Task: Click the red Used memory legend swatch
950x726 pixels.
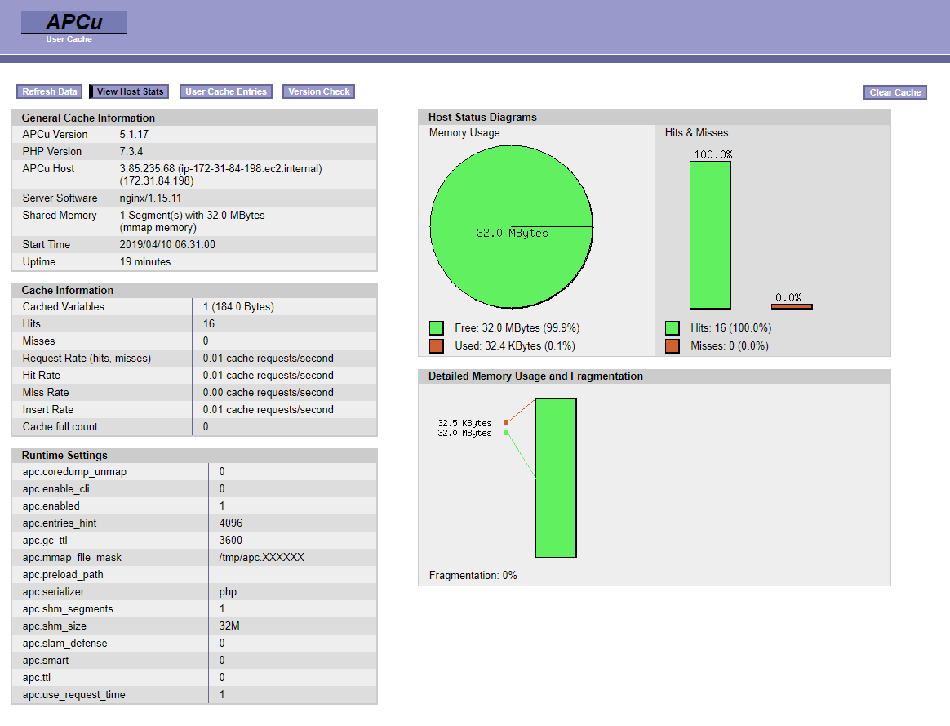Action: [x=437, y=345]
